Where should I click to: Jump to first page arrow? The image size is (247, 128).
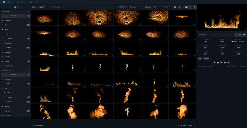click(x=163, y=126)
